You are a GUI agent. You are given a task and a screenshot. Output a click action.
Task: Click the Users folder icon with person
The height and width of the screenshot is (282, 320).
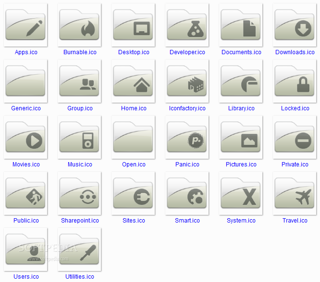tap(25, 249)
